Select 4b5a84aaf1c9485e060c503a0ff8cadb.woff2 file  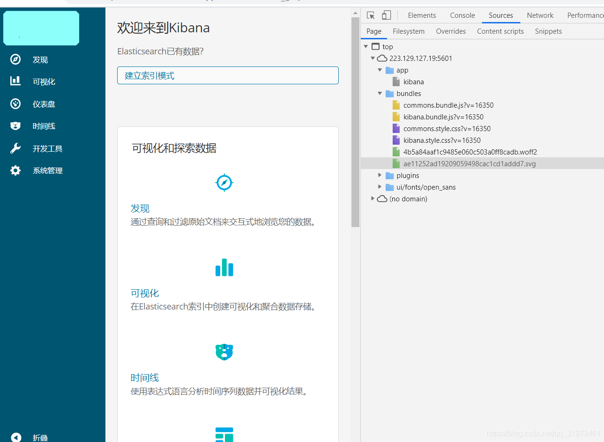point(470,152)
